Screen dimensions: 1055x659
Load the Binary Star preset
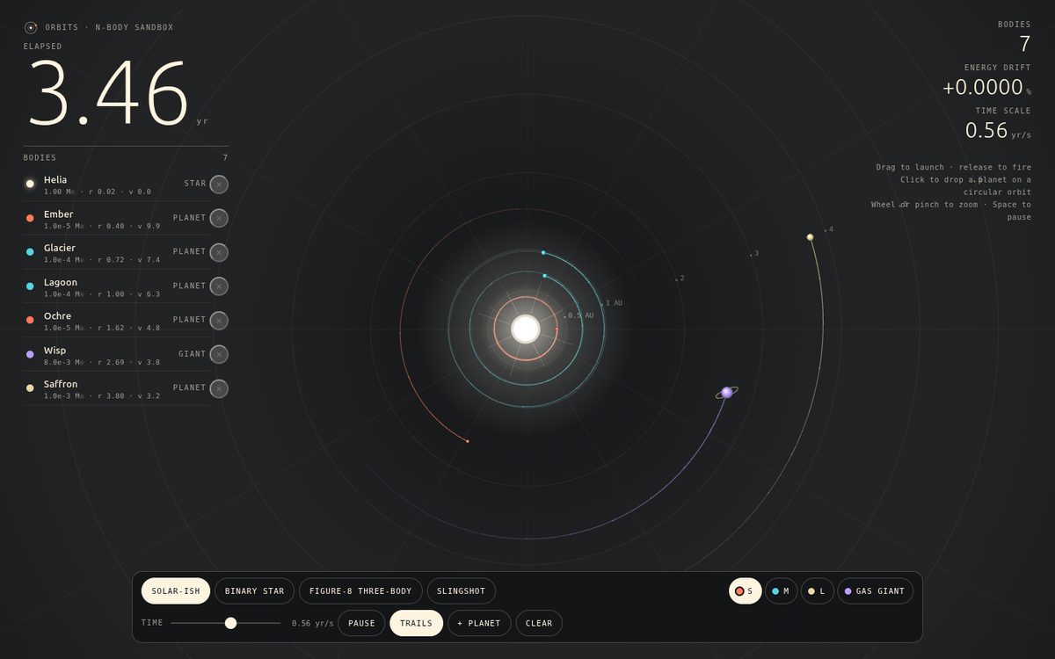click(254, 591)
